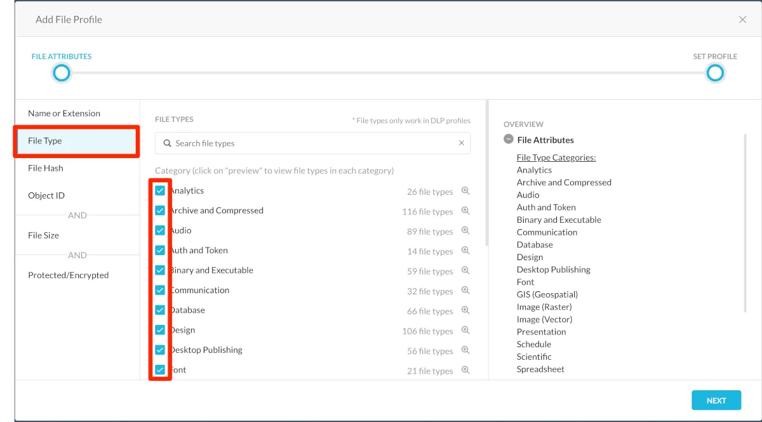Click preview icon for Binary and Executable

[465, 270]
